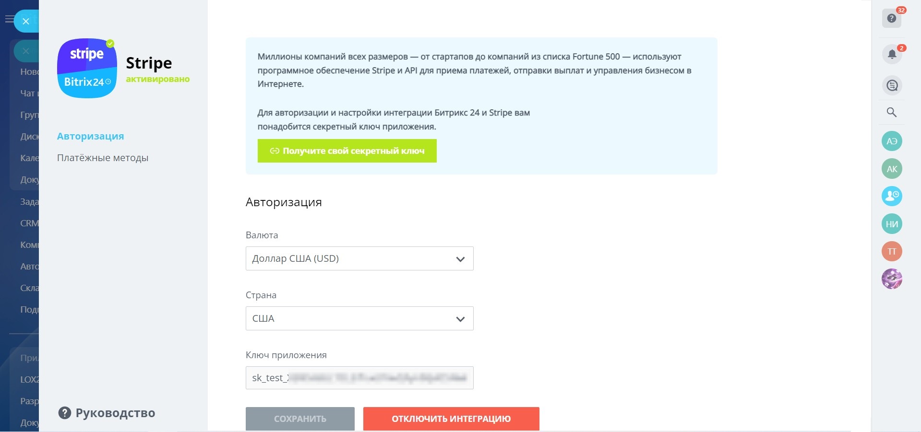Switch to the Авторизация tab
921x432 pixels.
90,136
